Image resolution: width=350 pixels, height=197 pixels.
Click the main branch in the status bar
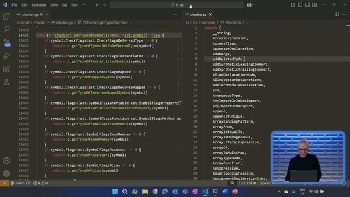pyautogui.click(x=17, y=183)
